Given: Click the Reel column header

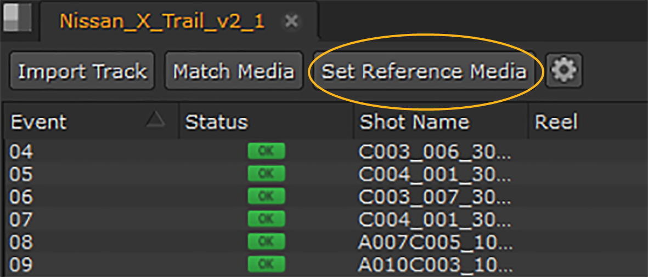Looking at the screenshot, I should [556, 122].
